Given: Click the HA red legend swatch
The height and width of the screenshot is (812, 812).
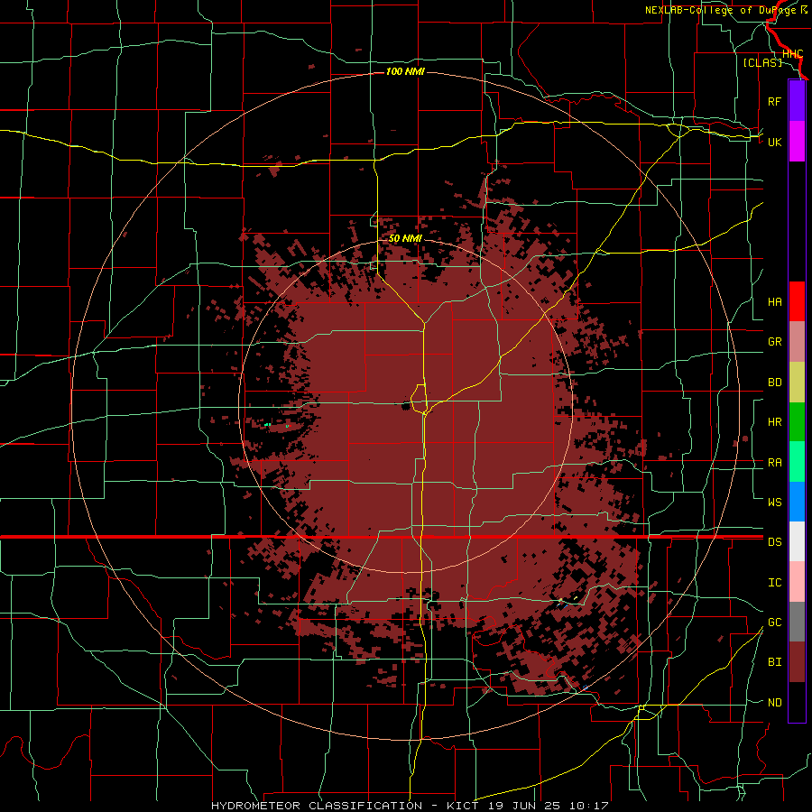Looking at the screenshot, I should tap(797, 301).
